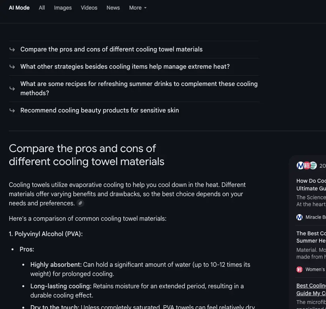Click arrow icon beside cooling beauty products suggestion
The image size is (326, 309).
12,111
